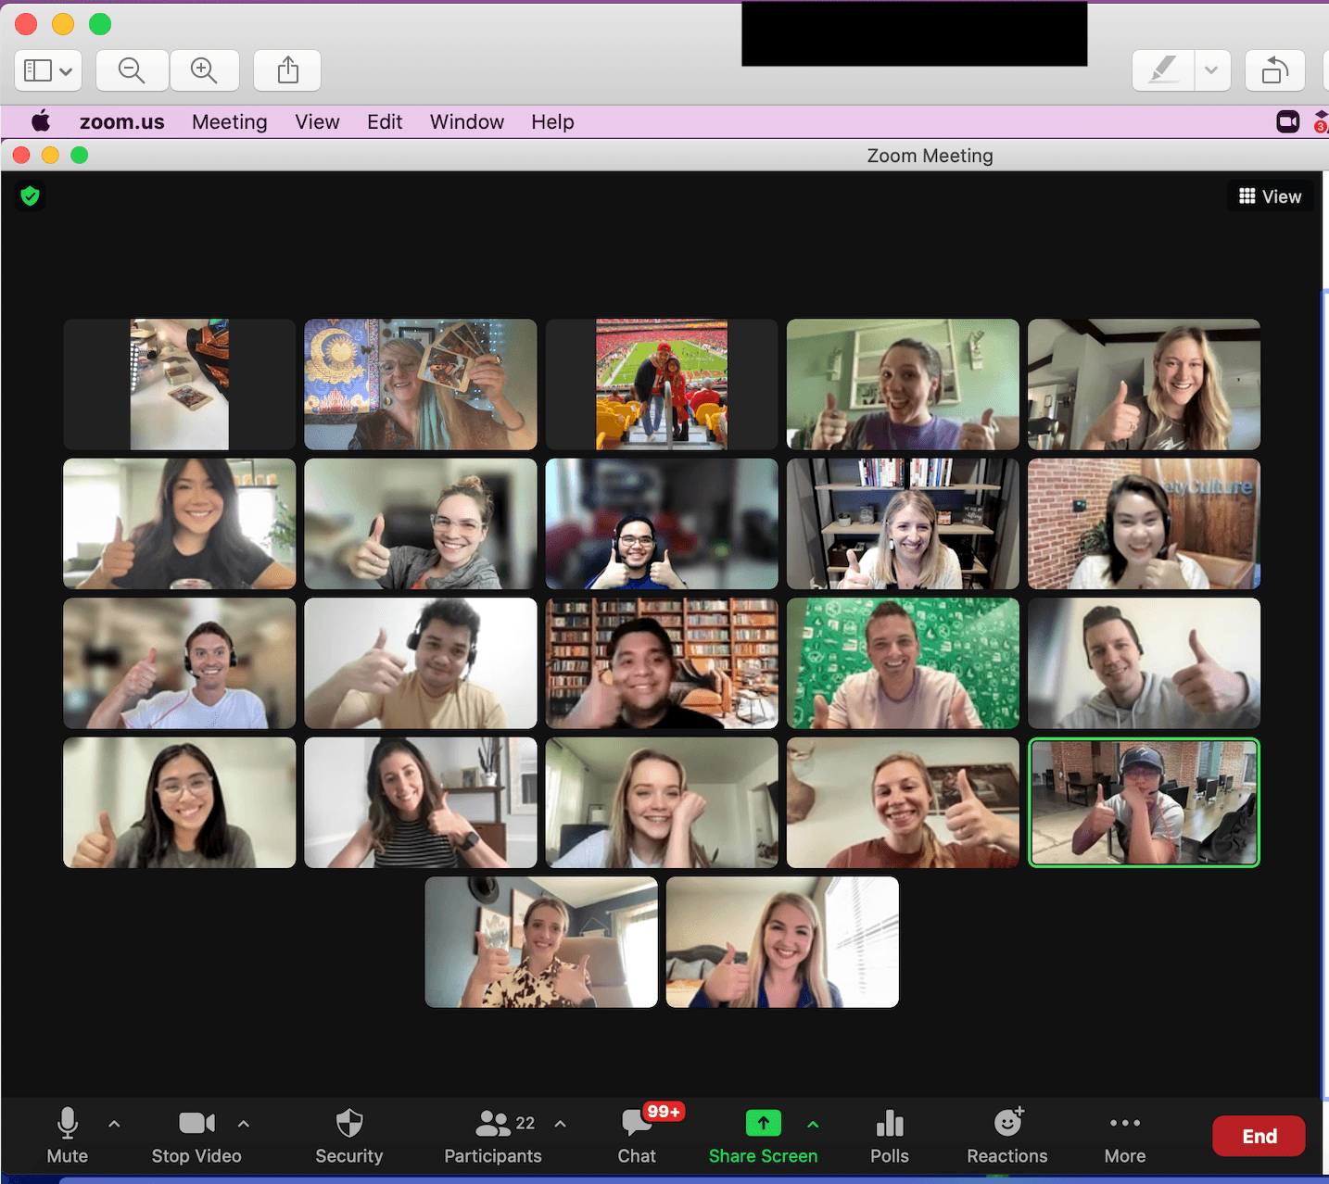Expand arrow next to Participants count
Viewport: 1329px width, 1184px height.
[561, 1124]
